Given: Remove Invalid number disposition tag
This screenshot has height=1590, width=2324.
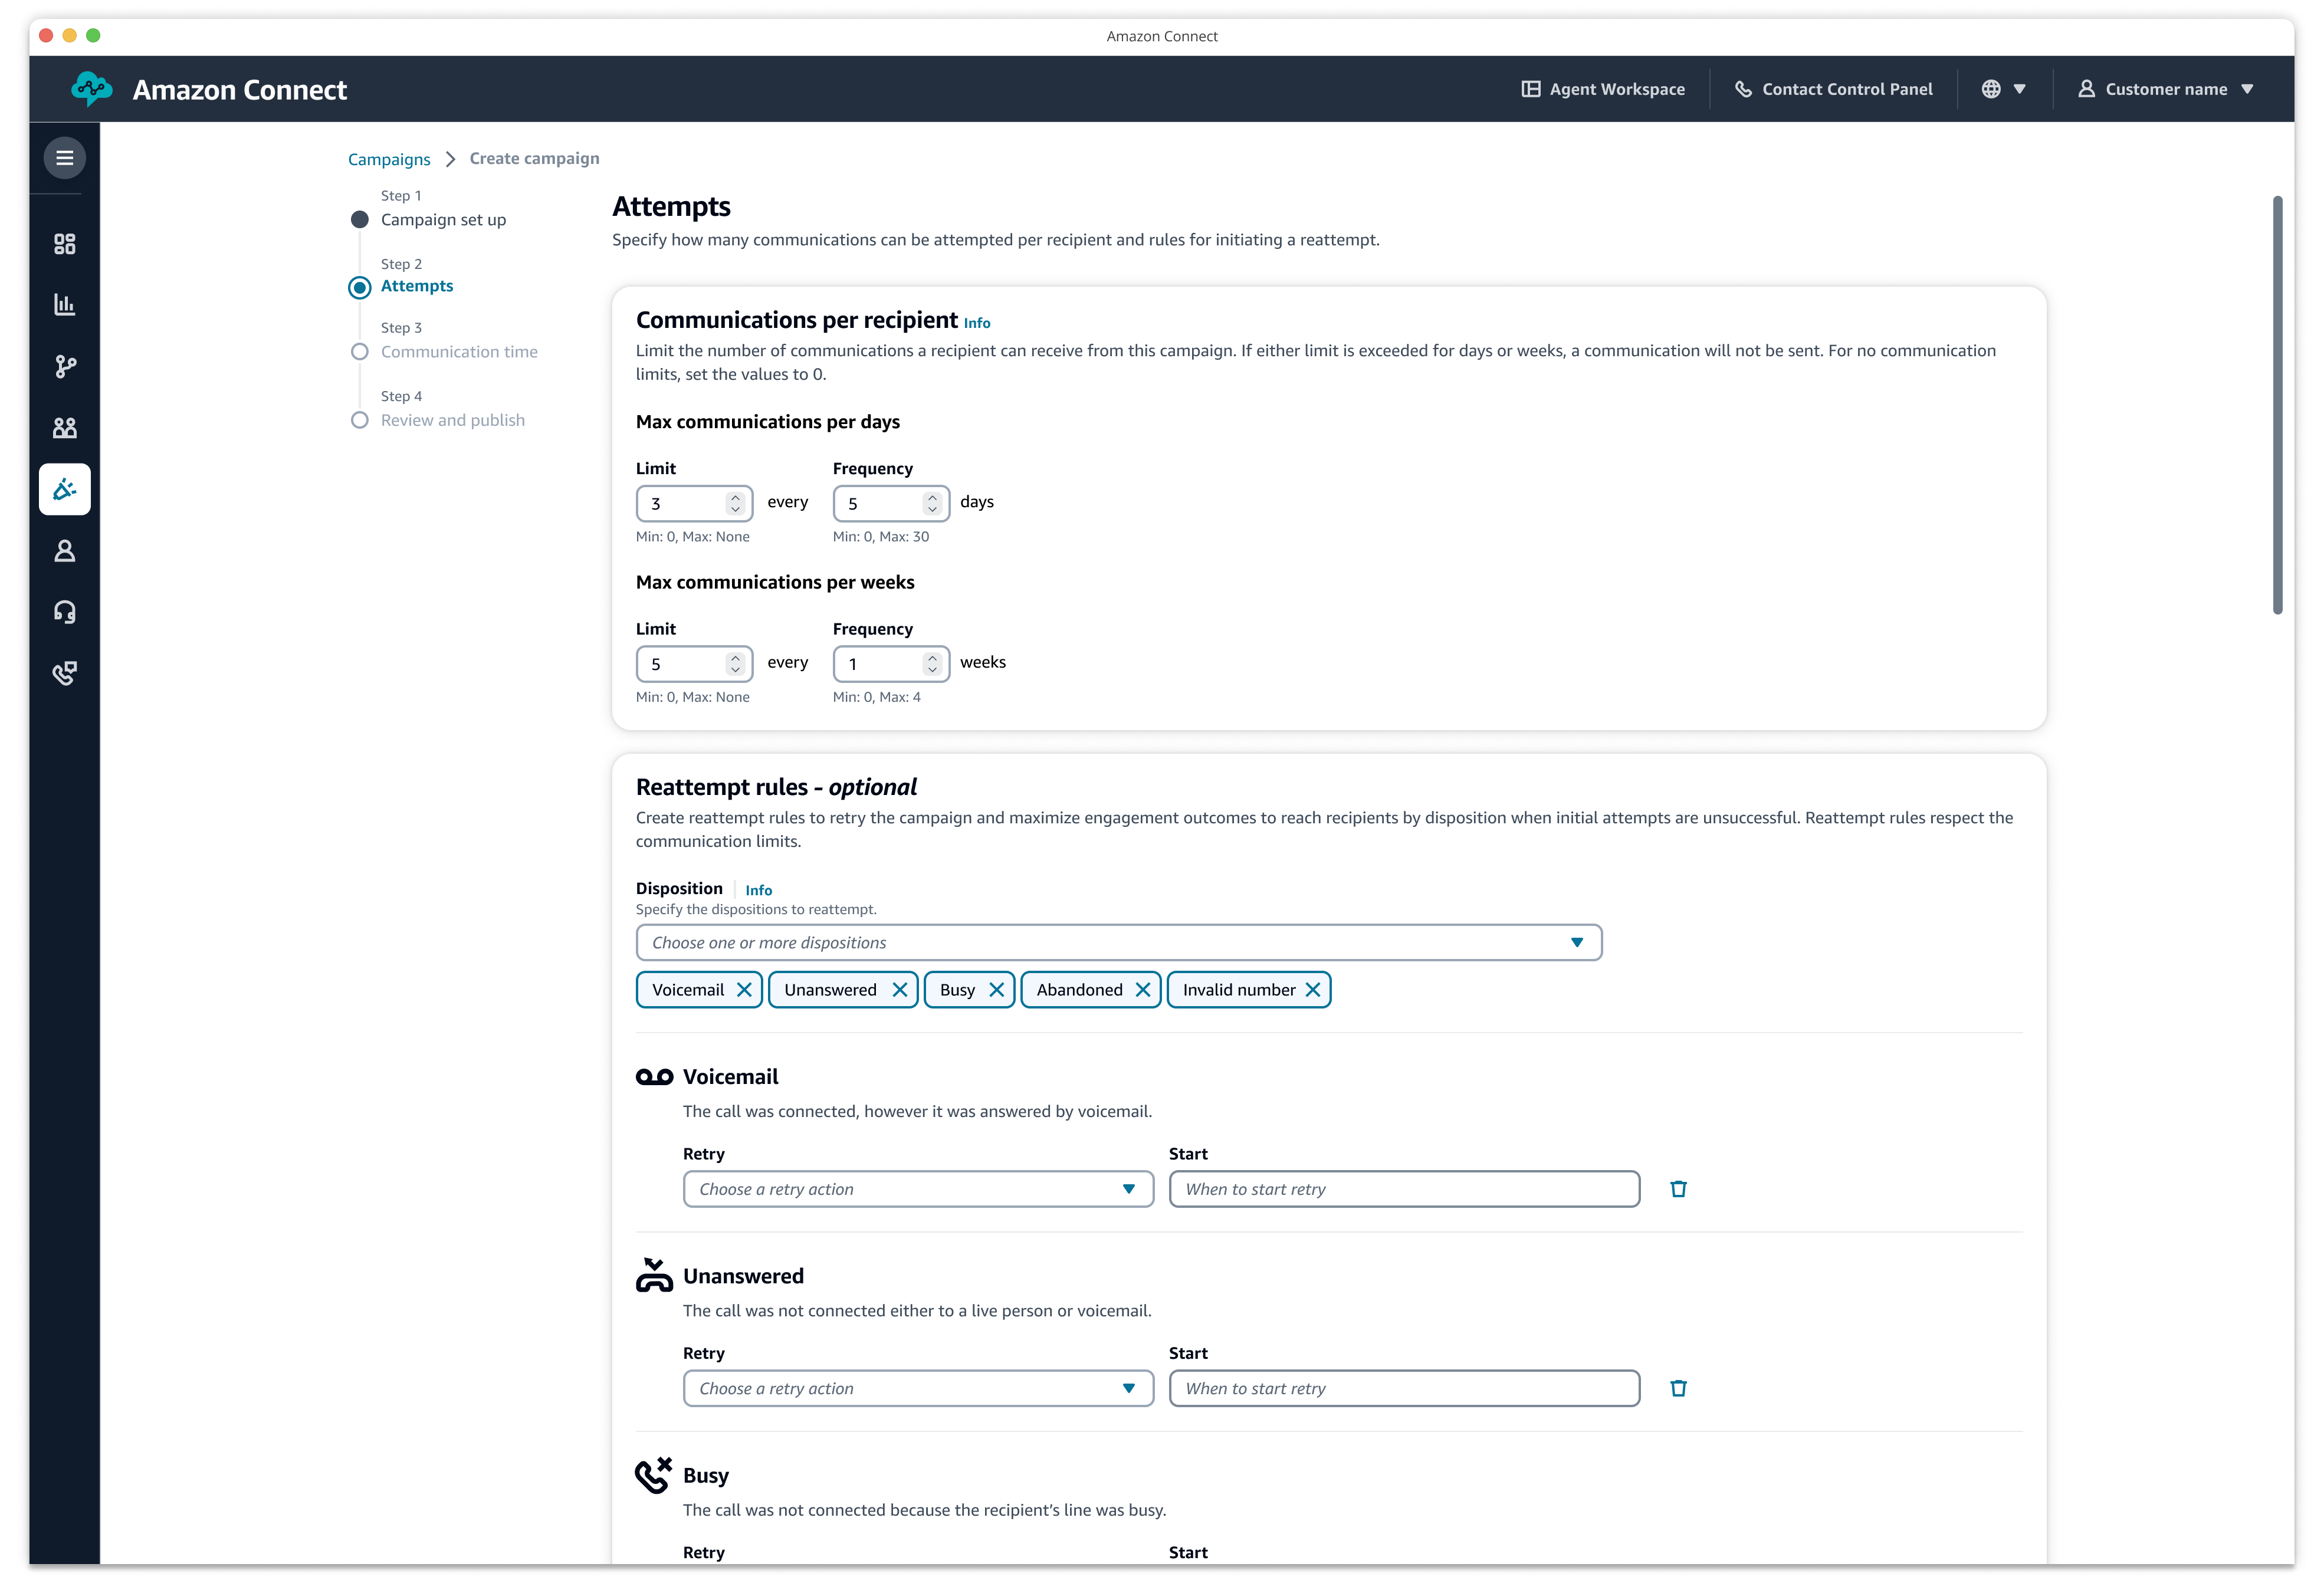Looking at the screenshot, I should coord(1312,990).
